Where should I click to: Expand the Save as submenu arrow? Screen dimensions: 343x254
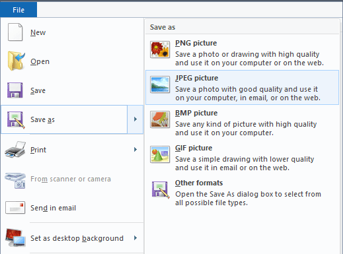(135, 119)
